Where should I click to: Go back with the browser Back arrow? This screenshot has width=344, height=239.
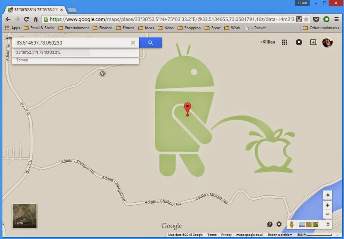click(x=8, y=19)
